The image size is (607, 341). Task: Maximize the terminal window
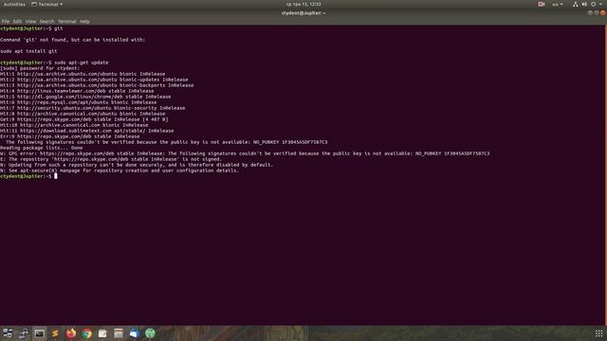pos(597,12)
